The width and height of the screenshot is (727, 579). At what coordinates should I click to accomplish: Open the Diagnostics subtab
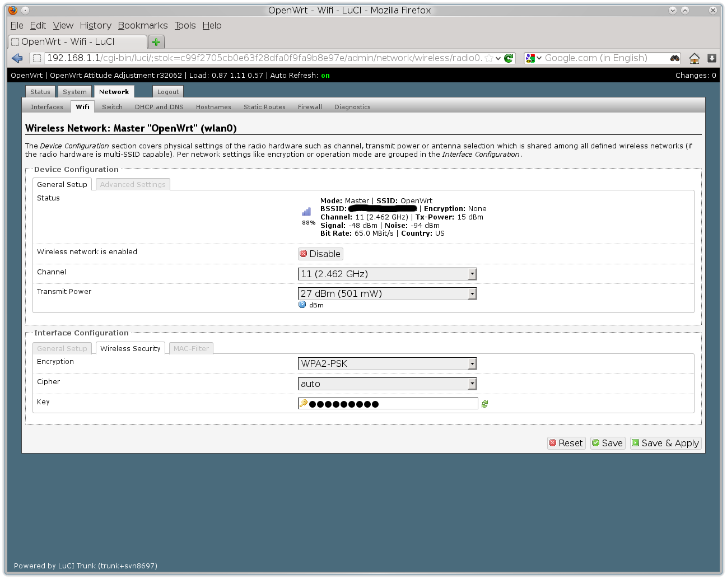tap(352, 107)
